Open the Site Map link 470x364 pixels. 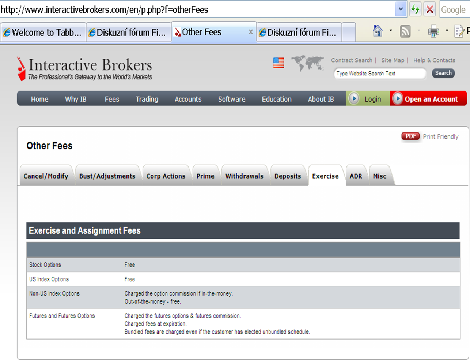click(393, 60)
